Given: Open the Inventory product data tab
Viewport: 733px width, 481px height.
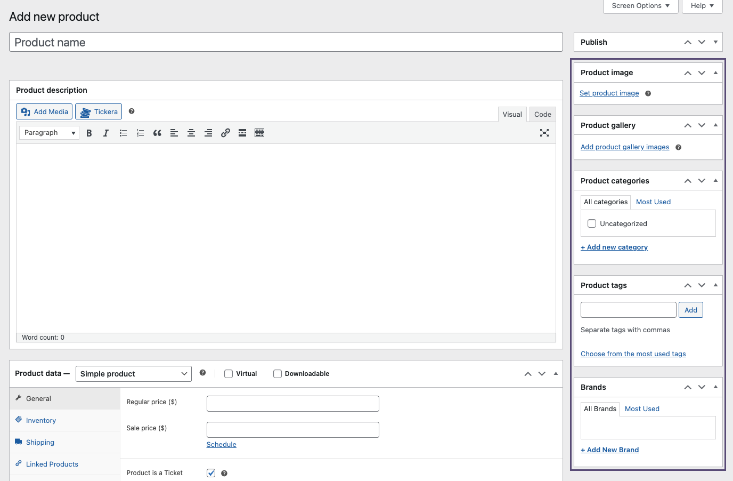Looking at the screenshot, I should click(x=41, y=420).
